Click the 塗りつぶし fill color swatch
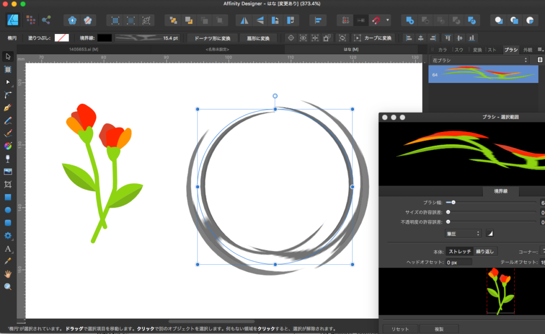 62,38
